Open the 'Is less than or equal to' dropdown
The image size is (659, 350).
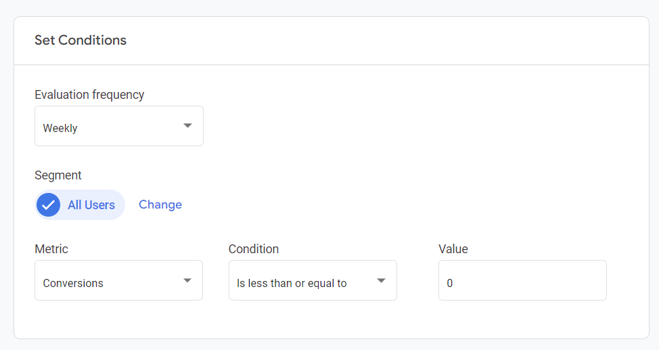click(312, 281)
